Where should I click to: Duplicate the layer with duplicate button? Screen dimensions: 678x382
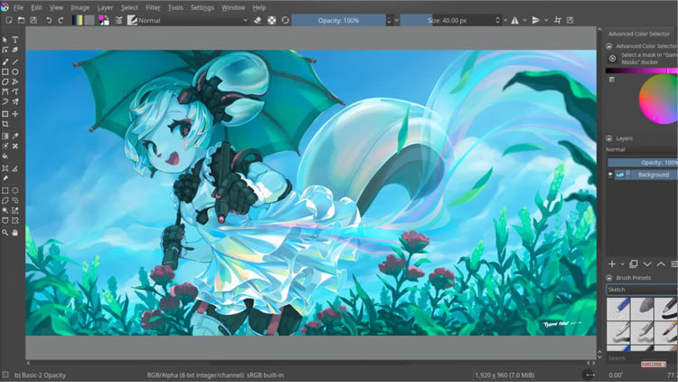coord(634,264)
